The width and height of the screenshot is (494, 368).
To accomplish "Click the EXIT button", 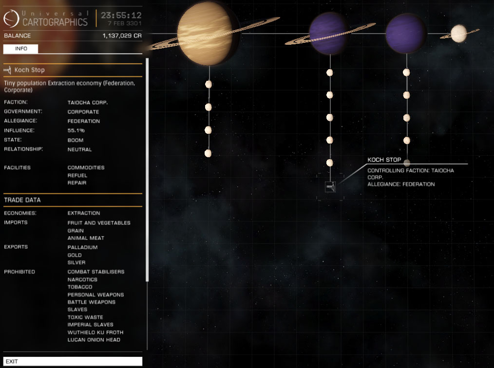I will coord(73,361).
